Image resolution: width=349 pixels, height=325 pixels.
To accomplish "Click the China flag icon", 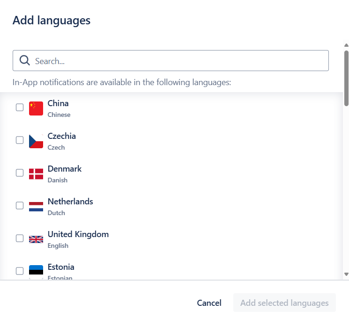I will (x=36, y=108).
